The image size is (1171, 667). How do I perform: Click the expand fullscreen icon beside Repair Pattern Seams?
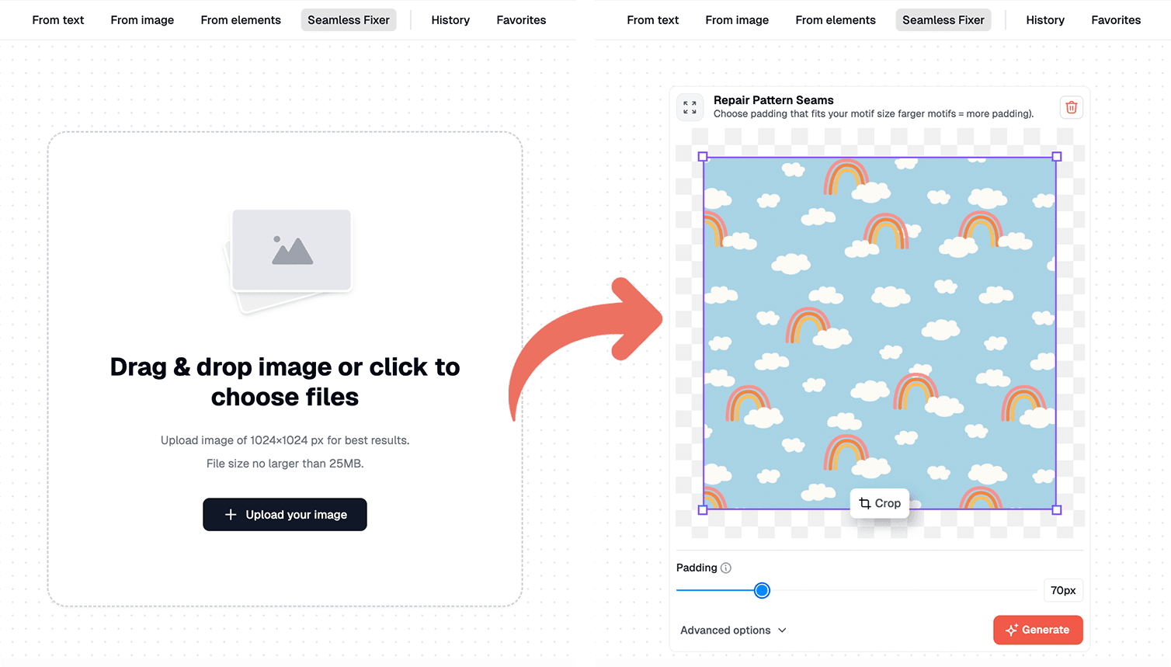coord(690,107)
